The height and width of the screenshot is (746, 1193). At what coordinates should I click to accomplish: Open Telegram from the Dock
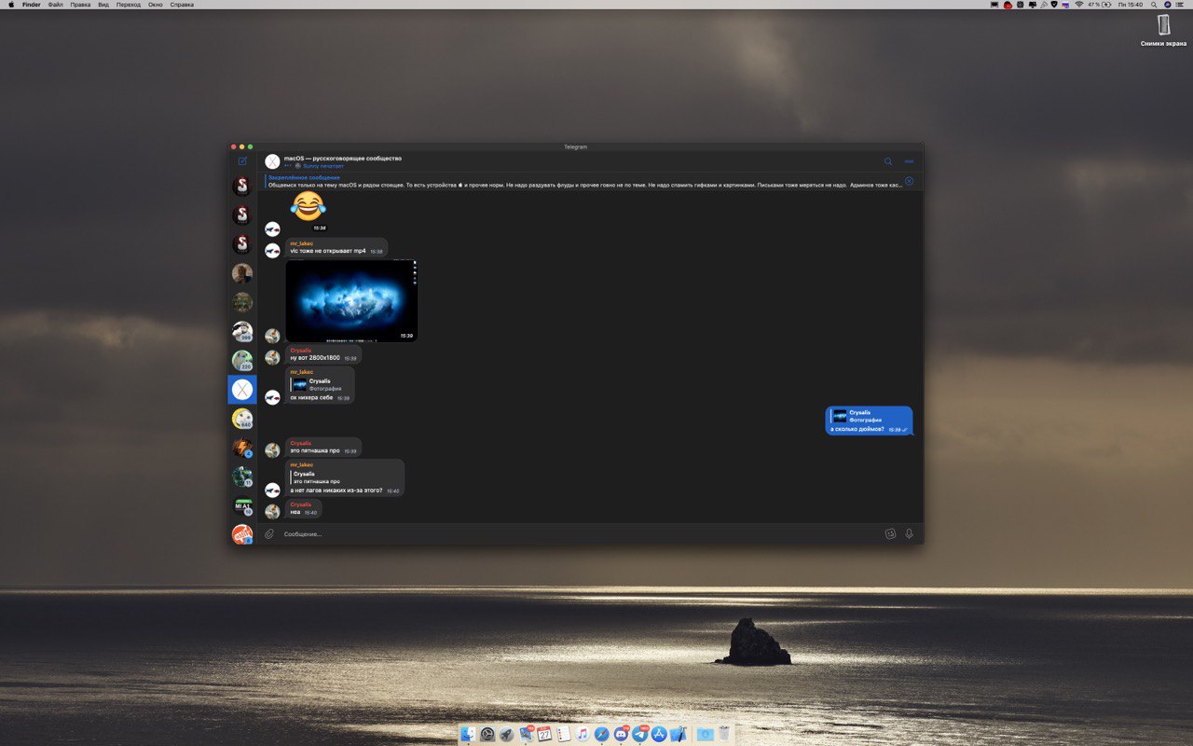[x=640, y=735]
